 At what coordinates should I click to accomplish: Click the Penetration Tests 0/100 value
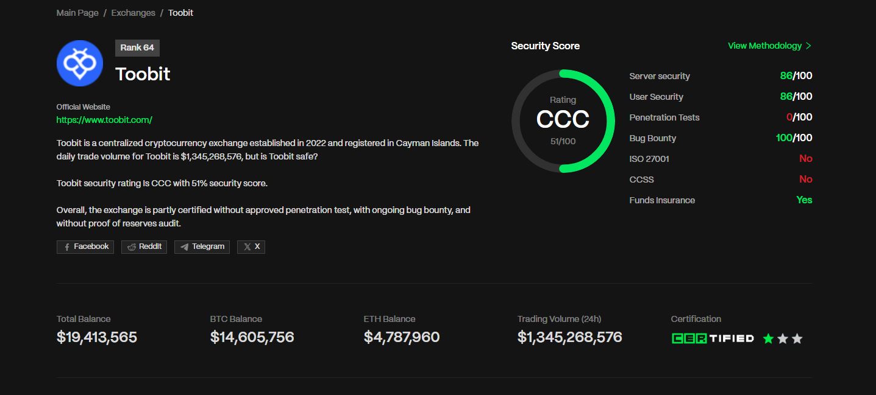(x=799, y=117)
